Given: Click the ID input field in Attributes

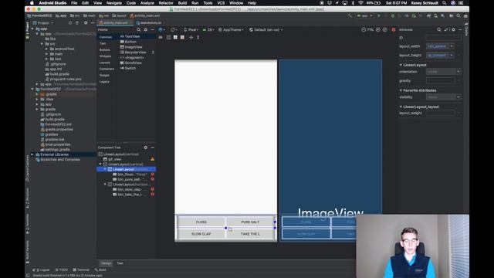Looking at the screenshot, I should [444, 38].
